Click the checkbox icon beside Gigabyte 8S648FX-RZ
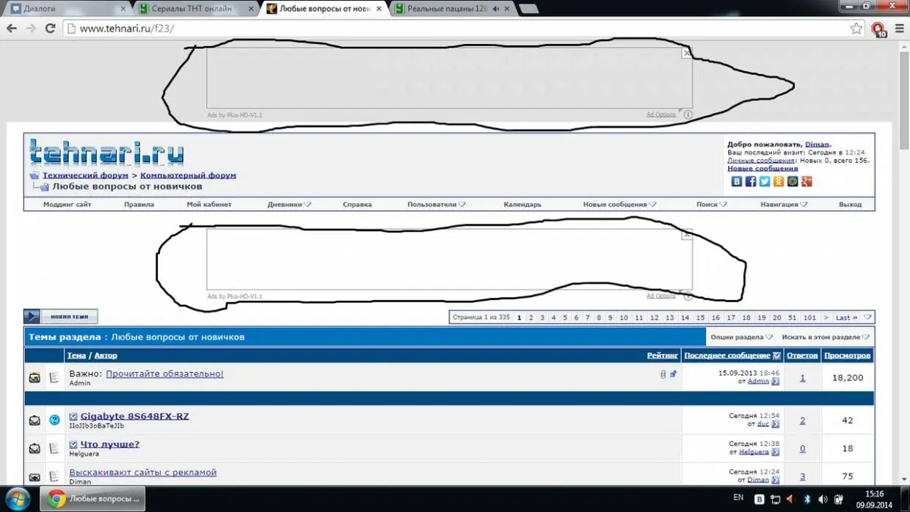 click(73, 417)
